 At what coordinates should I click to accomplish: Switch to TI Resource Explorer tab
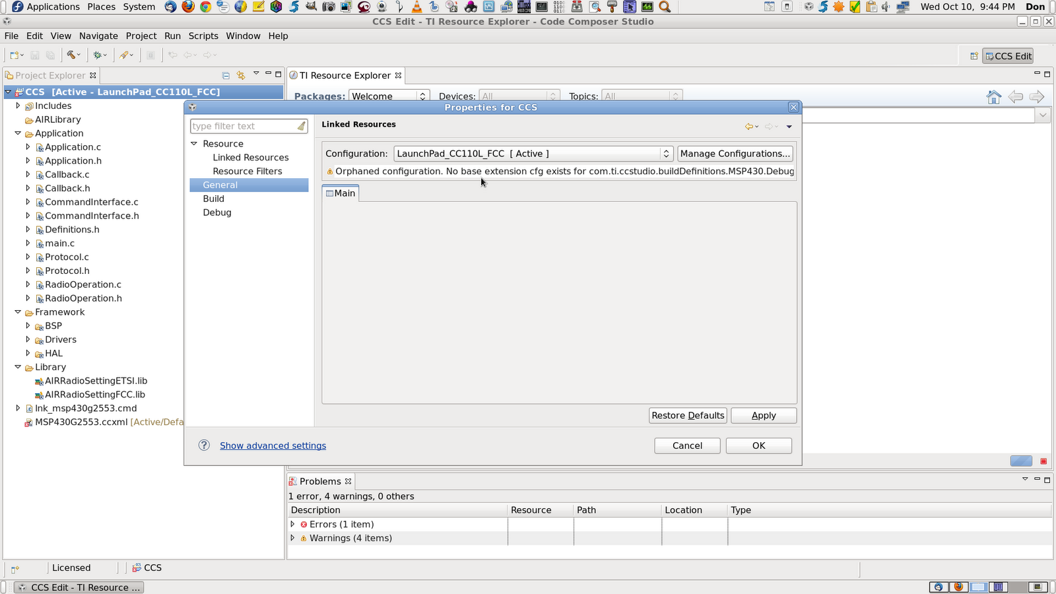(345, 75)
